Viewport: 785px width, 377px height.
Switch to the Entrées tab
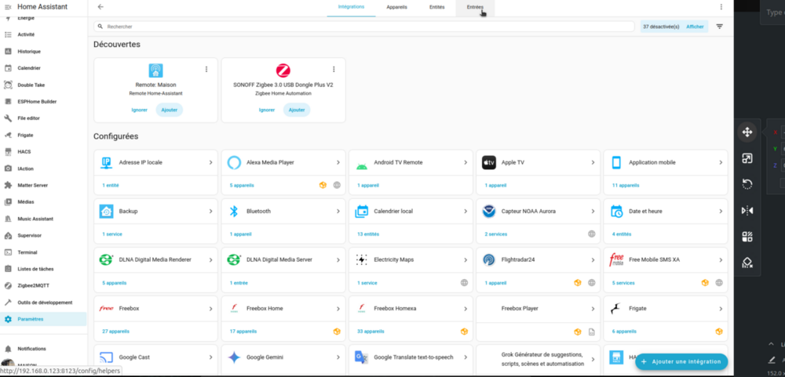tap(475, 7)
